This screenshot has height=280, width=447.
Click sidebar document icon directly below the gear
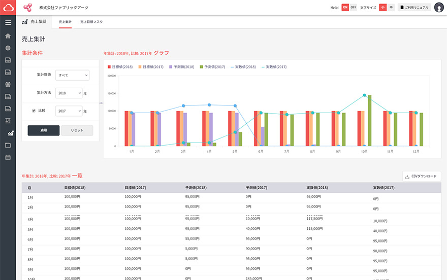(8, 60)
